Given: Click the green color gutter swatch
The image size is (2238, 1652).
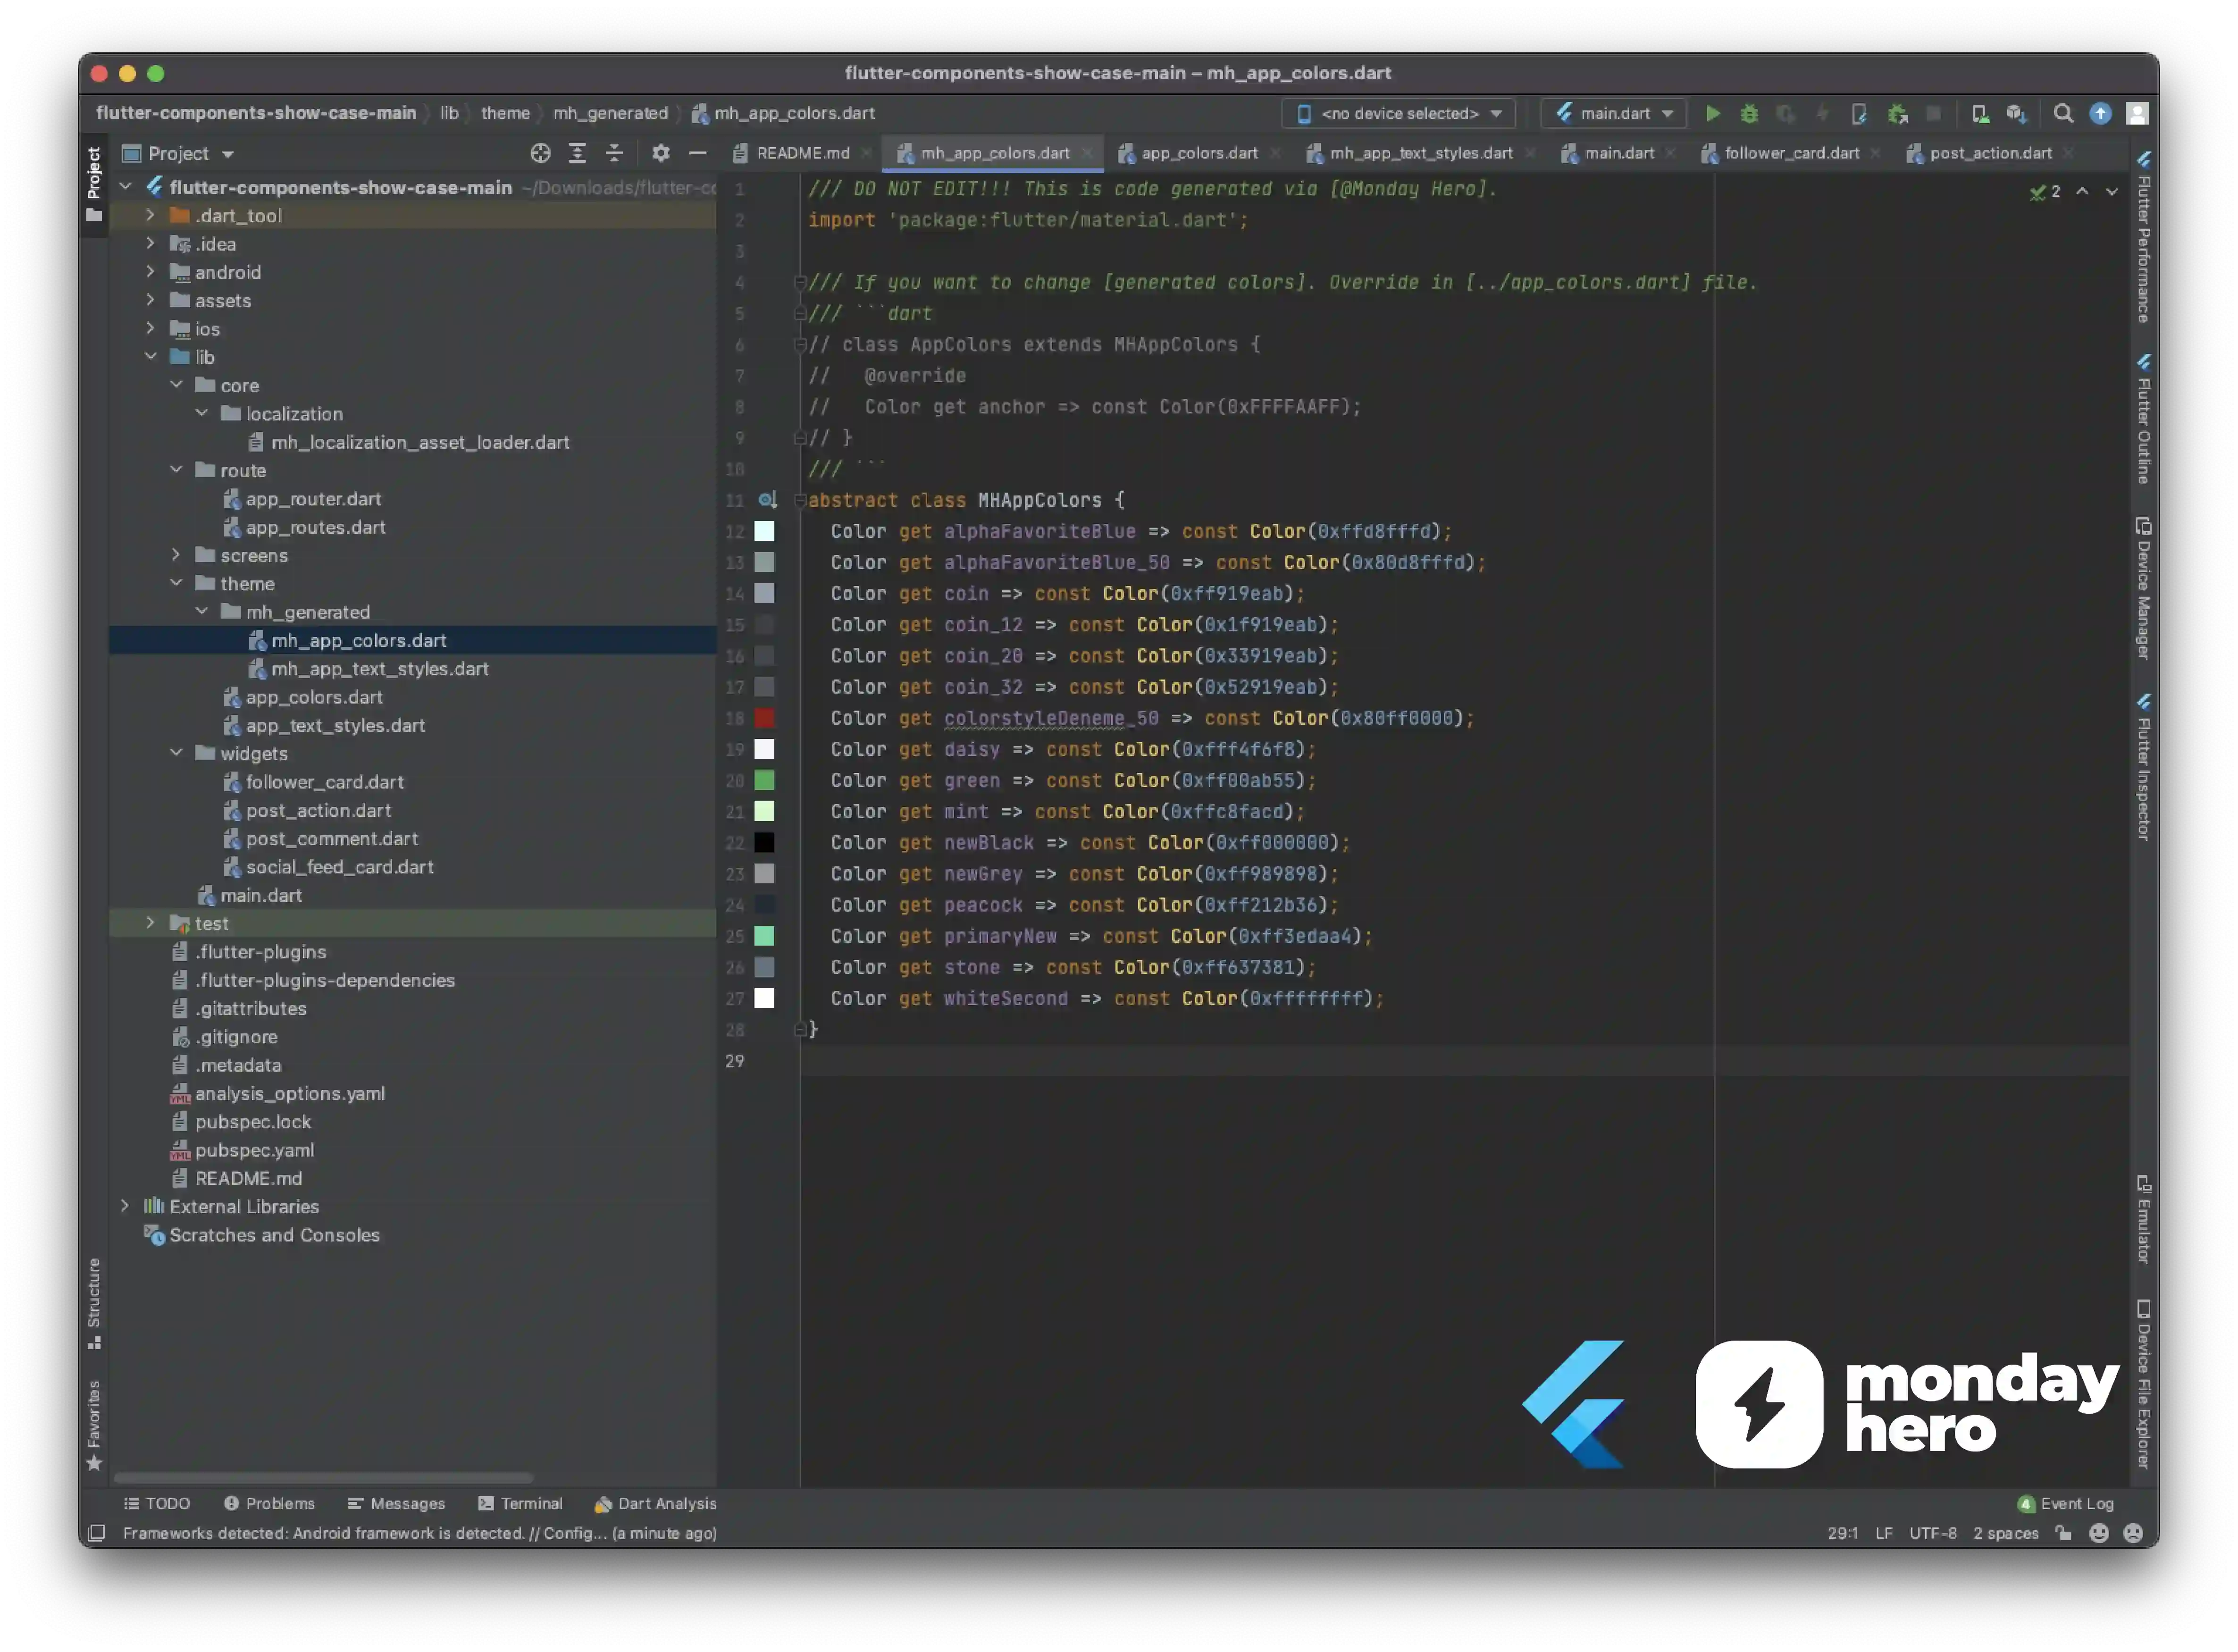Looking at the screenshot, I should click(765, 781).
